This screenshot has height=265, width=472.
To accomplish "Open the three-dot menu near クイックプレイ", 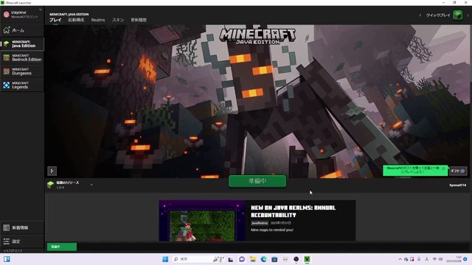I will (468, 15).
